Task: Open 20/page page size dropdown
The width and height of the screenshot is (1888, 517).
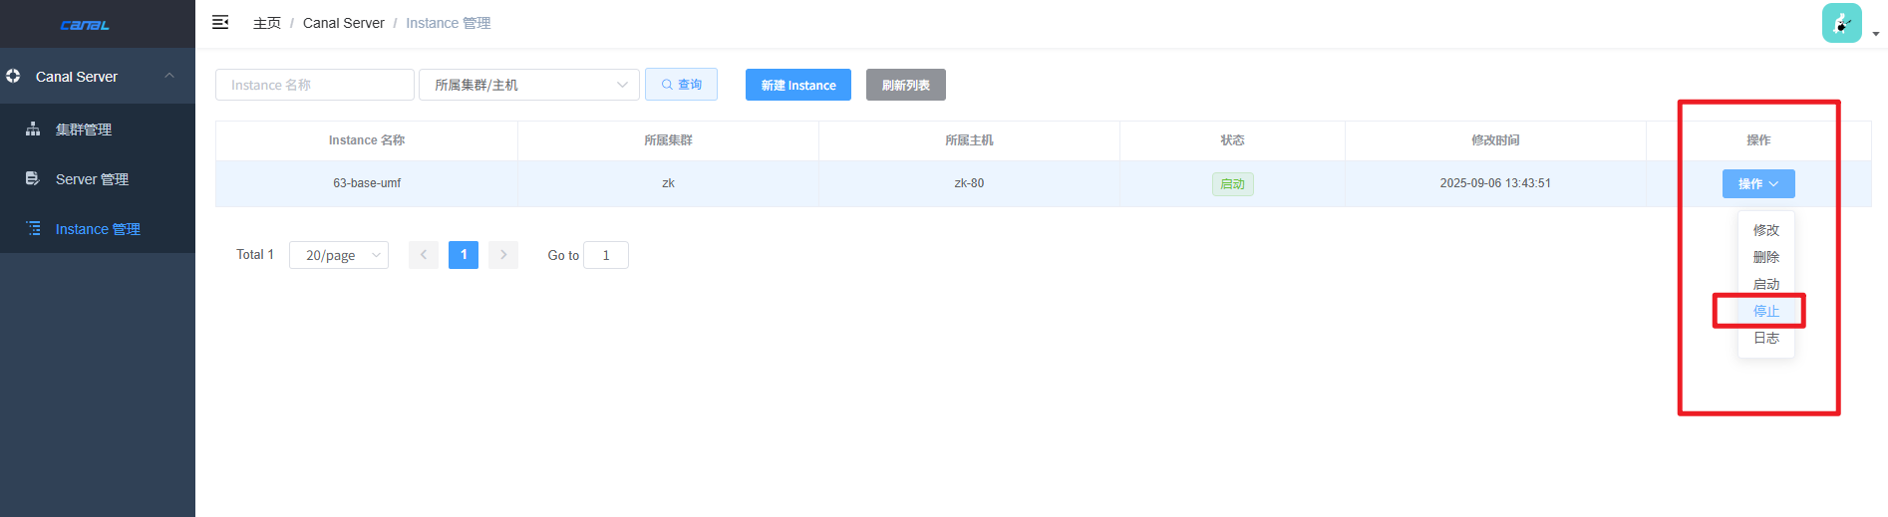Action: 339,255
